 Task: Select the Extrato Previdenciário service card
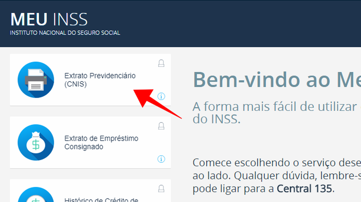[x=90, y=80]
